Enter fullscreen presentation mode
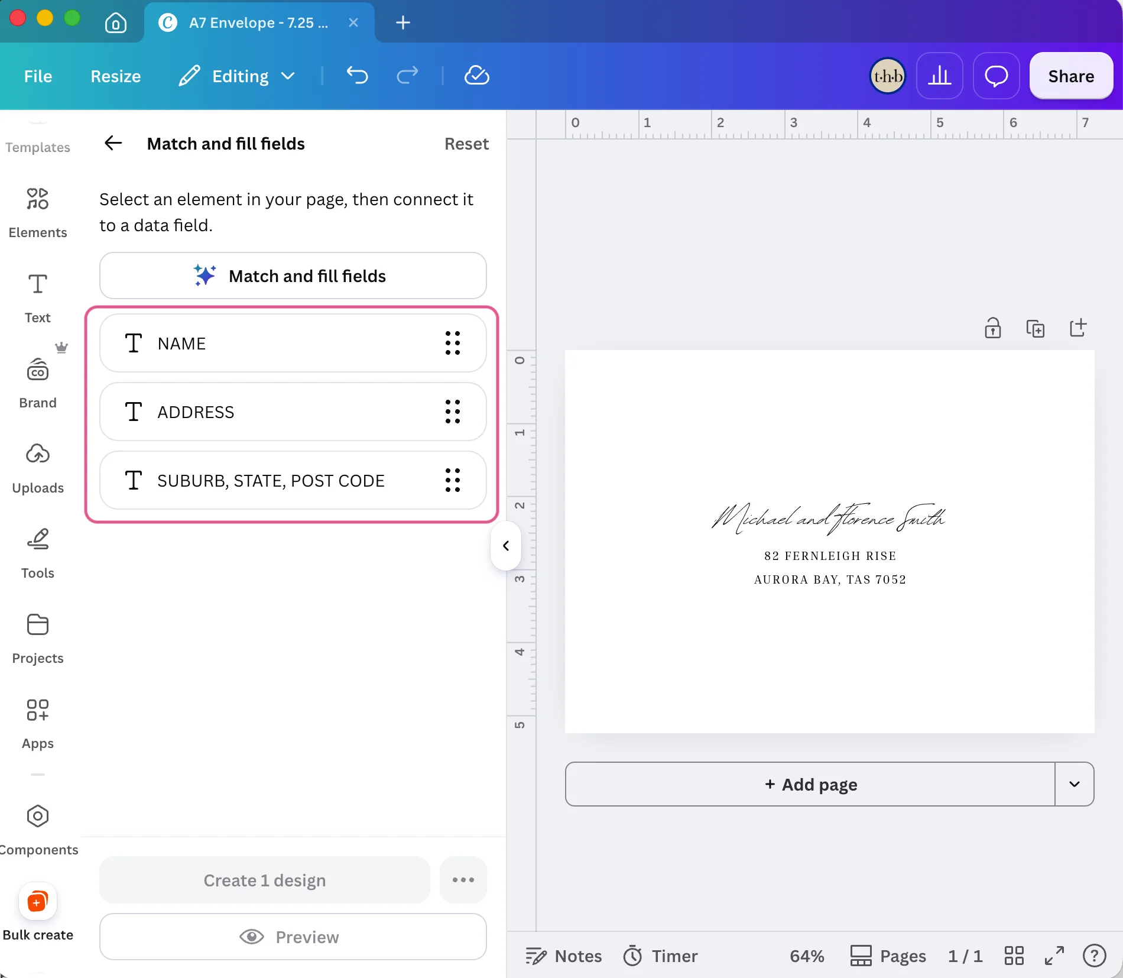1123x978 pixels. [1054, 956]
